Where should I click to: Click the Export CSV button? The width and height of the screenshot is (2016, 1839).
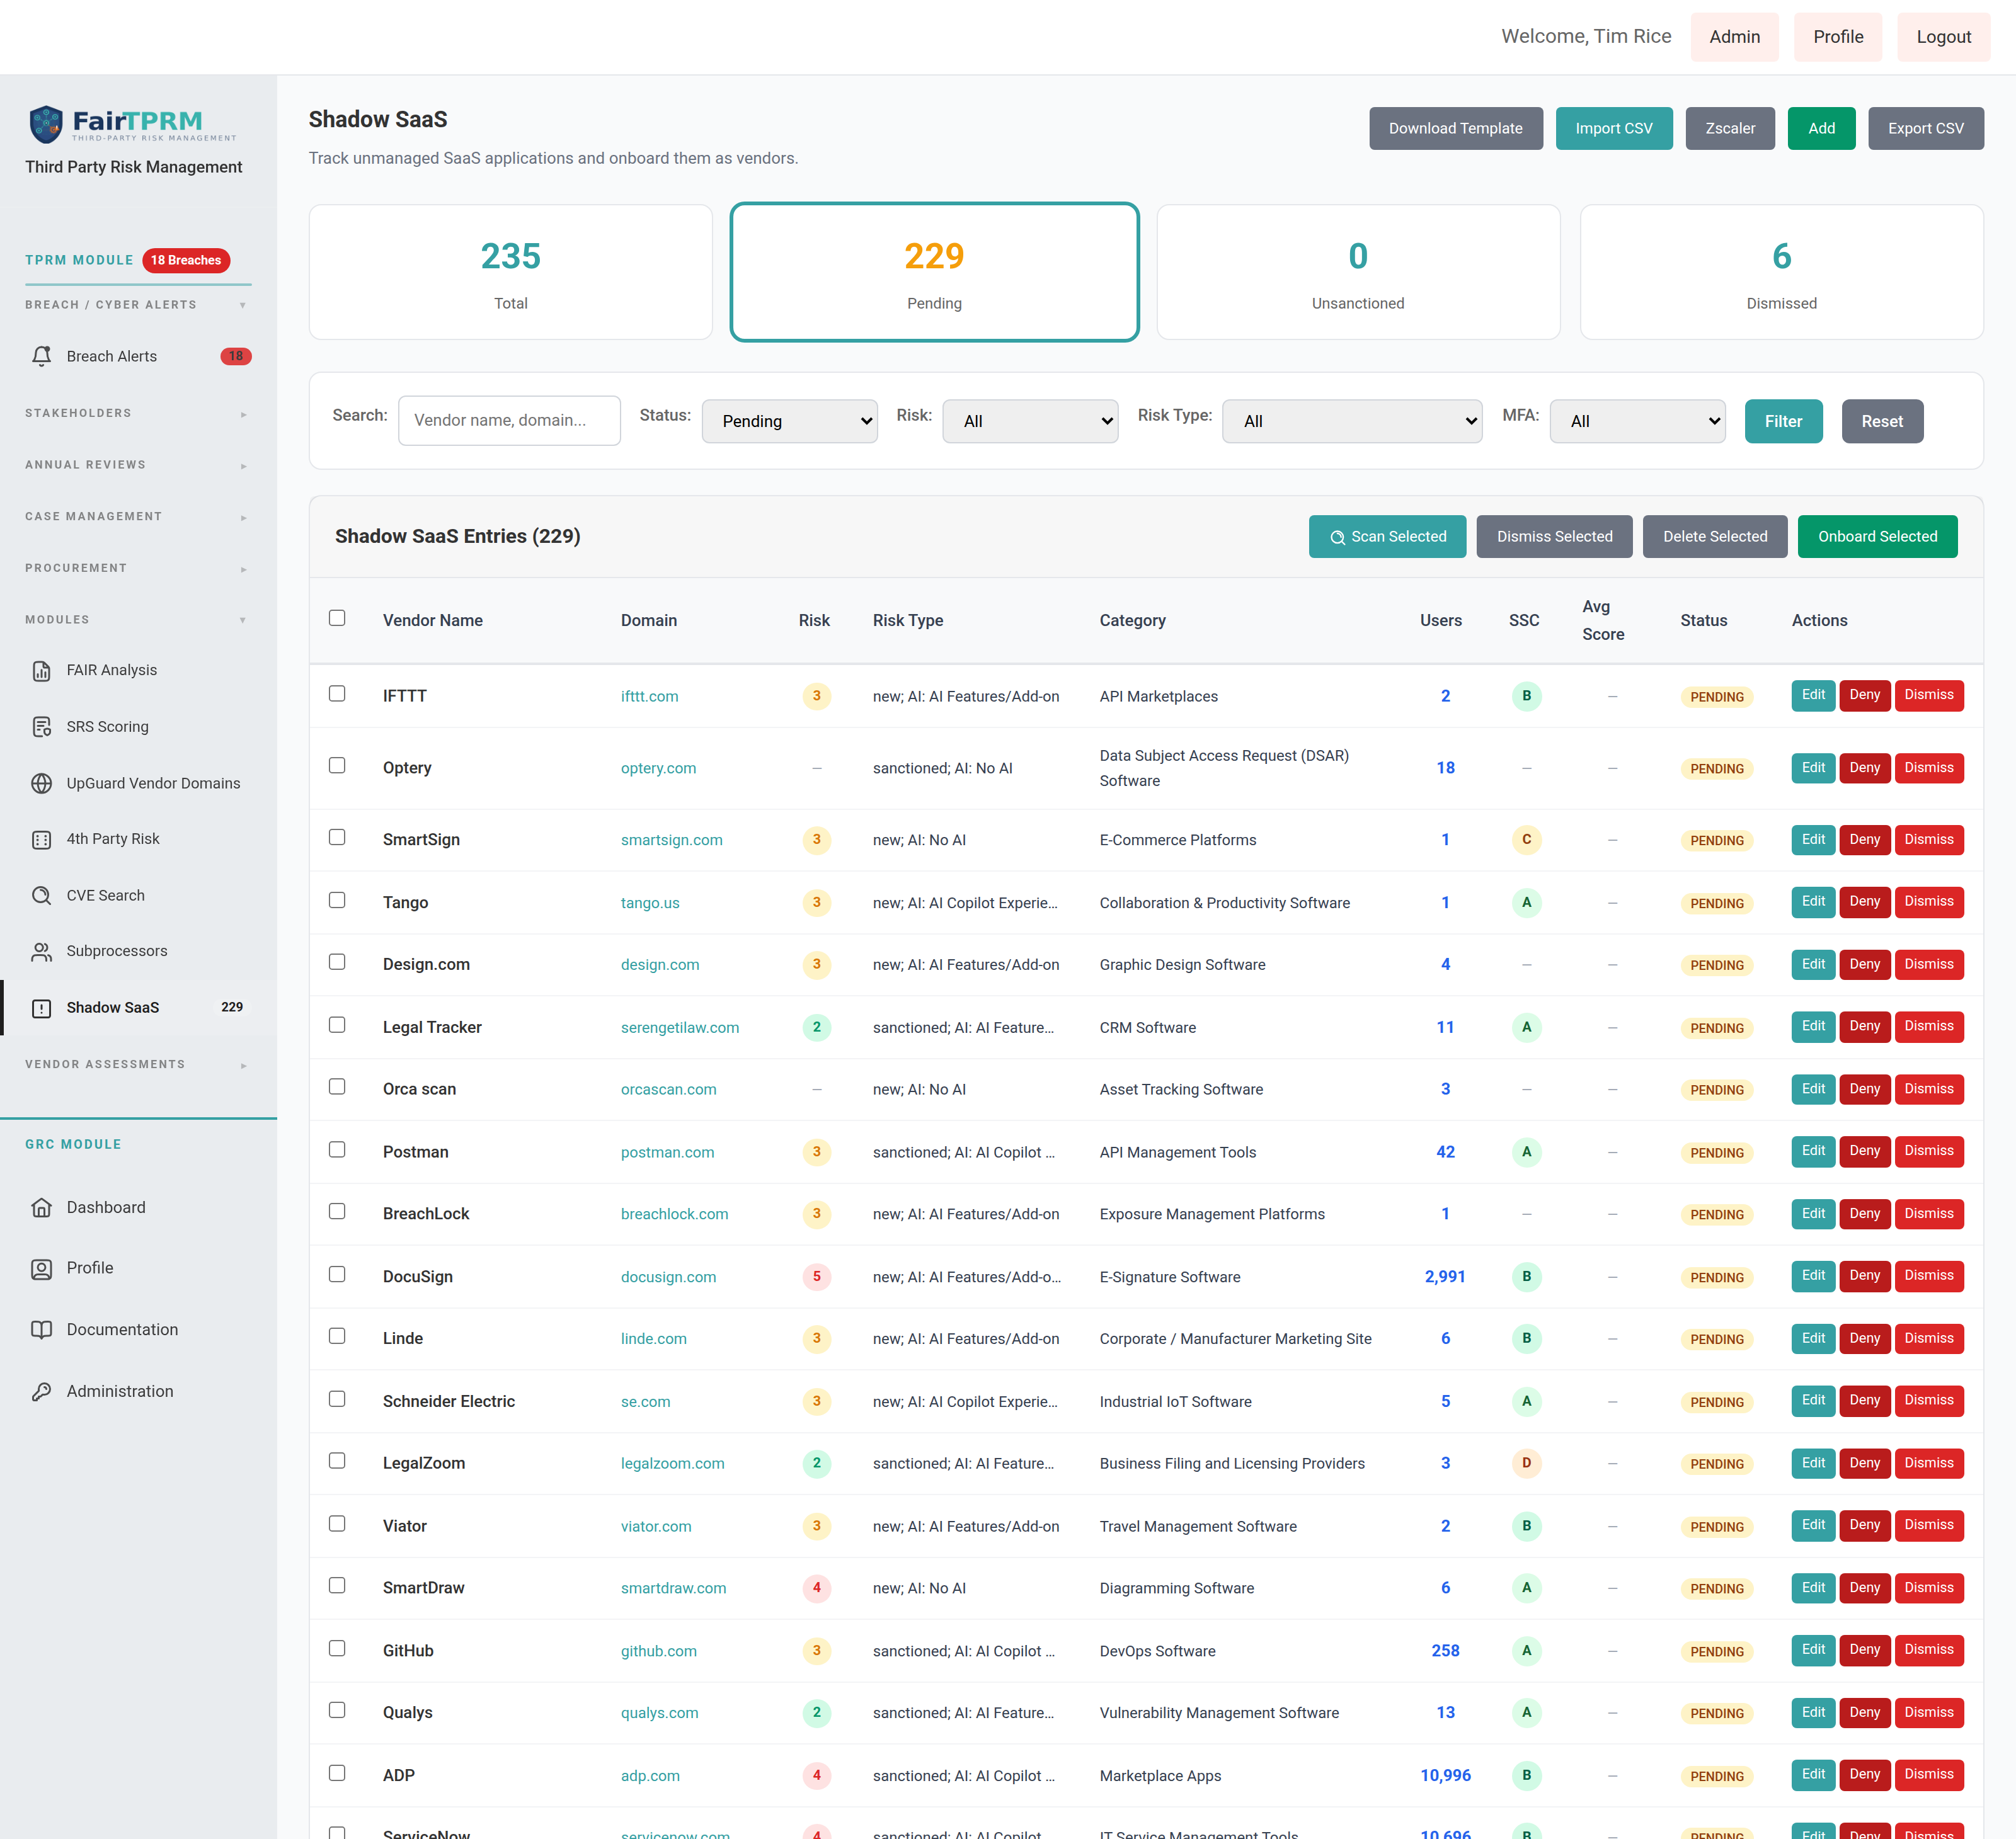(x=1925, y=129)
